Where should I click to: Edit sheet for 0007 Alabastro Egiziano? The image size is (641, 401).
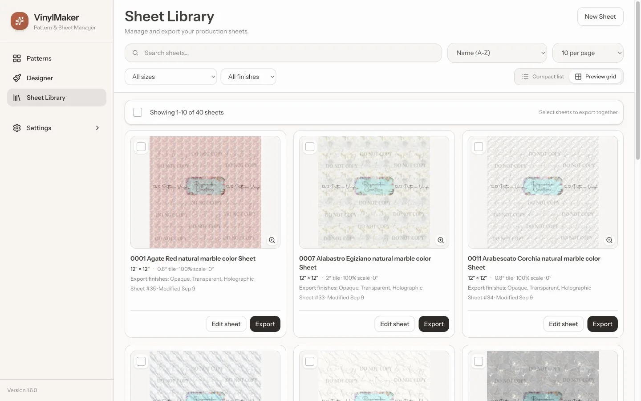pos(394,324)
